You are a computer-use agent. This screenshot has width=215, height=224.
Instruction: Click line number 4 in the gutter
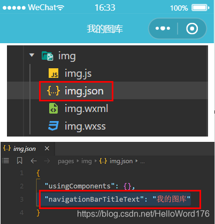pos(21,213)
